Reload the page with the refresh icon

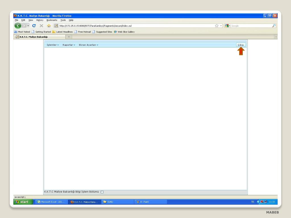(34, 26)
